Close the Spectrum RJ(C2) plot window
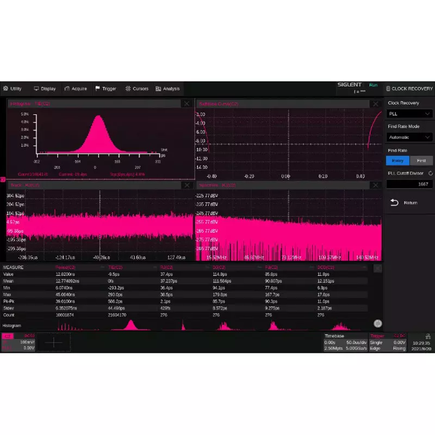This screenshot has width=435, height=435. pyautogui.click(x=376, y=185)
